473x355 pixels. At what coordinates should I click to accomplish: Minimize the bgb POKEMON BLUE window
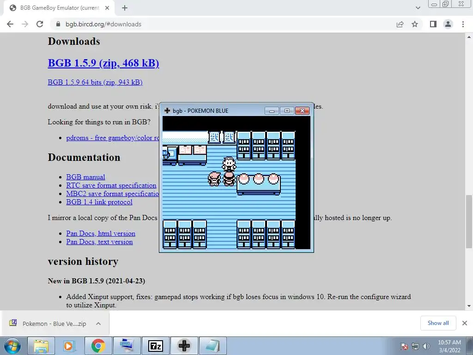(272, 111)
